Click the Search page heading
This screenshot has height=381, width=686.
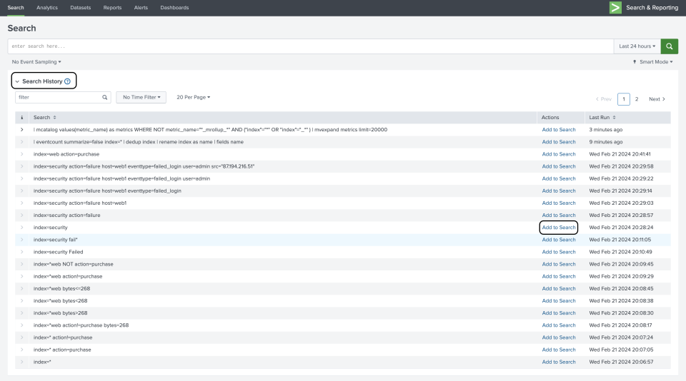pos(22,29)
